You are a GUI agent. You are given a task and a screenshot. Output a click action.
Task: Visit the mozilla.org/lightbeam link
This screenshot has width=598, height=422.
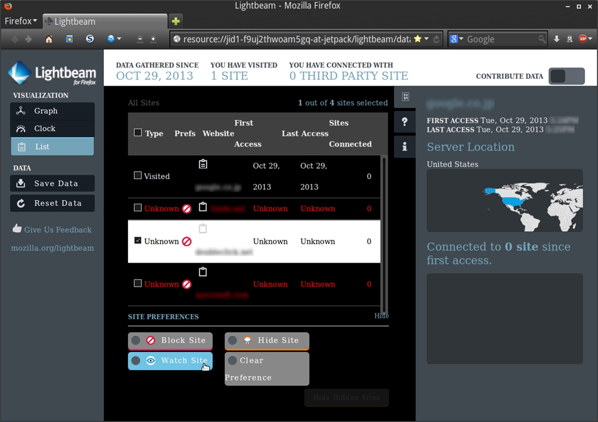click(x=52, y=248)
